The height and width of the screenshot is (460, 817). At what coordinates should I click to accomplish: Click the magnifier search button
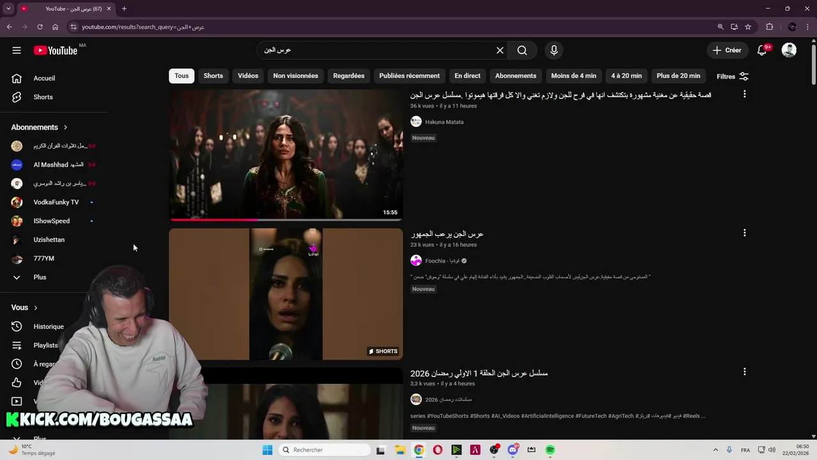pos(522,50)
